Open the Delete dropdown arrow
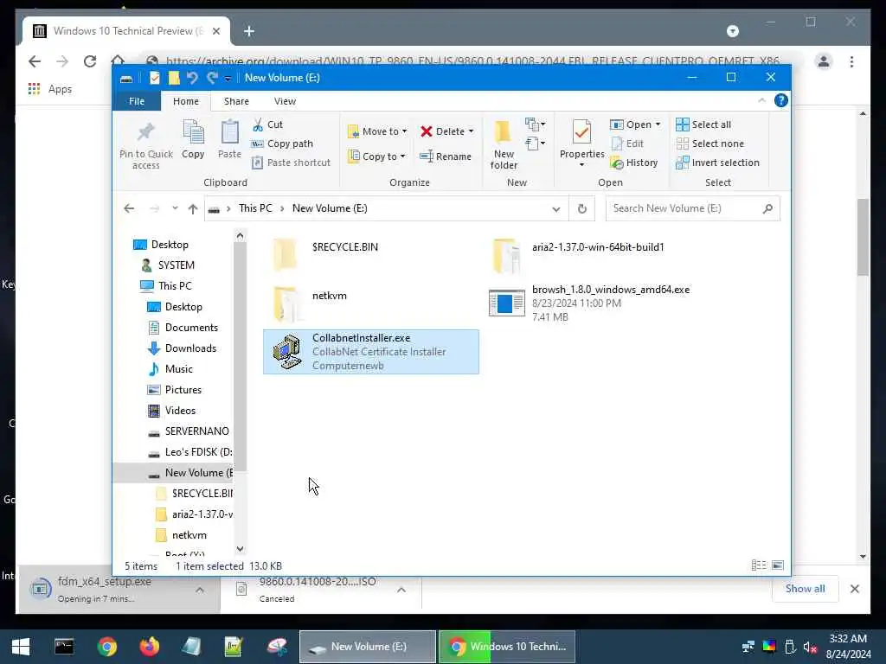The width and height of the screenshot is (886, 664). coord(471,131)
